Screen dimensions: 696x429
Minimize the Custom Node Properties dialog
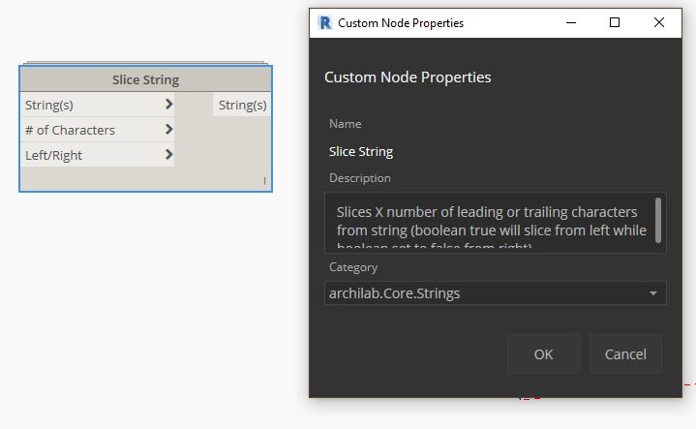click(x=570, y=22)
